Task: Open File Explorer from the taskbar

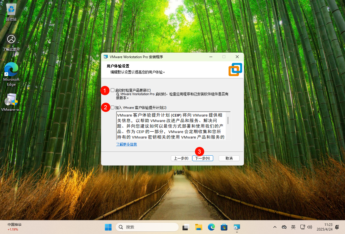Action: click(x=199, y=227)
